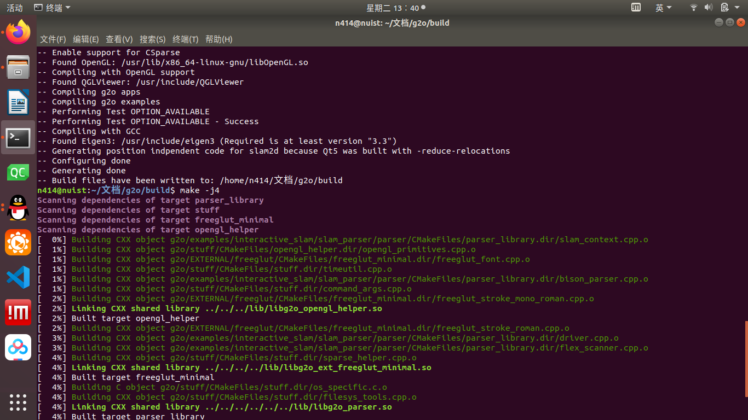Click the bison_parser.cpp.o build line
748x420 pixels.
343,279
